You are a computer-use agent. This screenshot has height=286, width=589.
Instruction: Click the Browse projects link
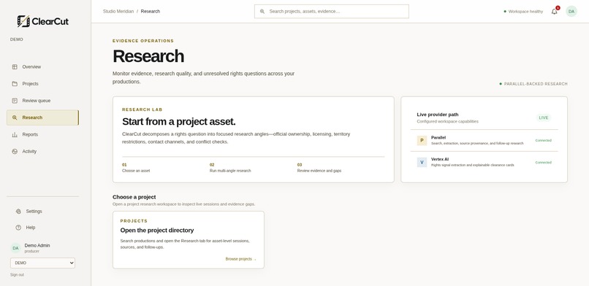pos(240,259)
